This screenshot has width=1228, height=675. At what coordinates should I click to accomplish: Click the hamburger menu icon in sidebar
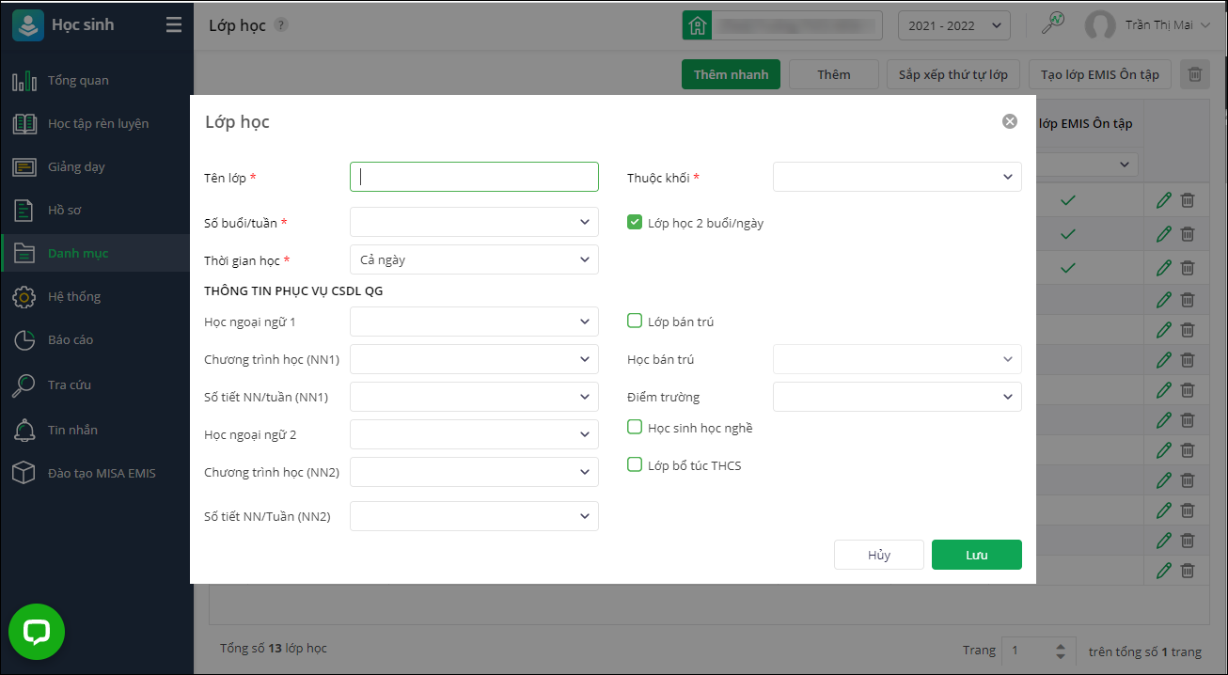coord(174,25)
